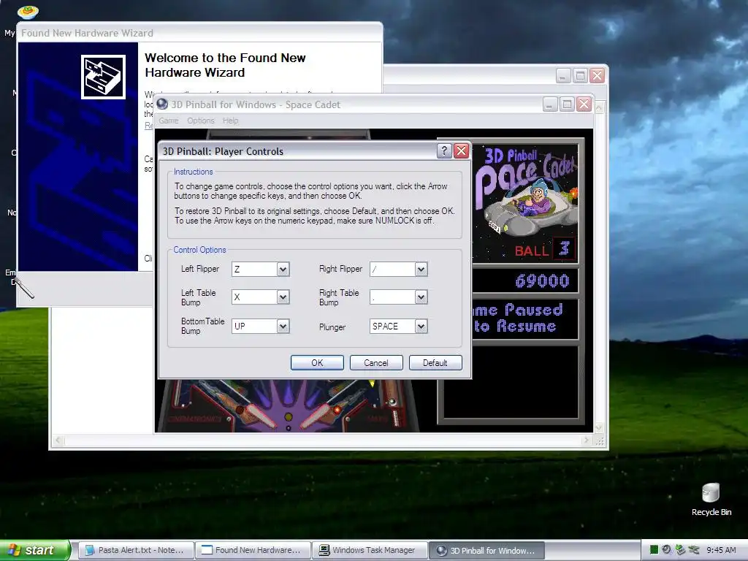The image size is (748, 561).
Task: Click the Plunger SPACE value field
Action: [x=392, y=327]
